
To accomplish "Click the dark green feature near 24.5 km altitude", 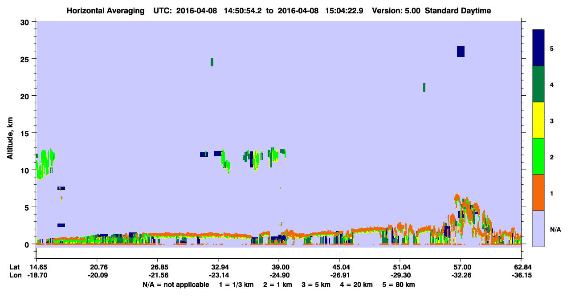I will 212,62.
